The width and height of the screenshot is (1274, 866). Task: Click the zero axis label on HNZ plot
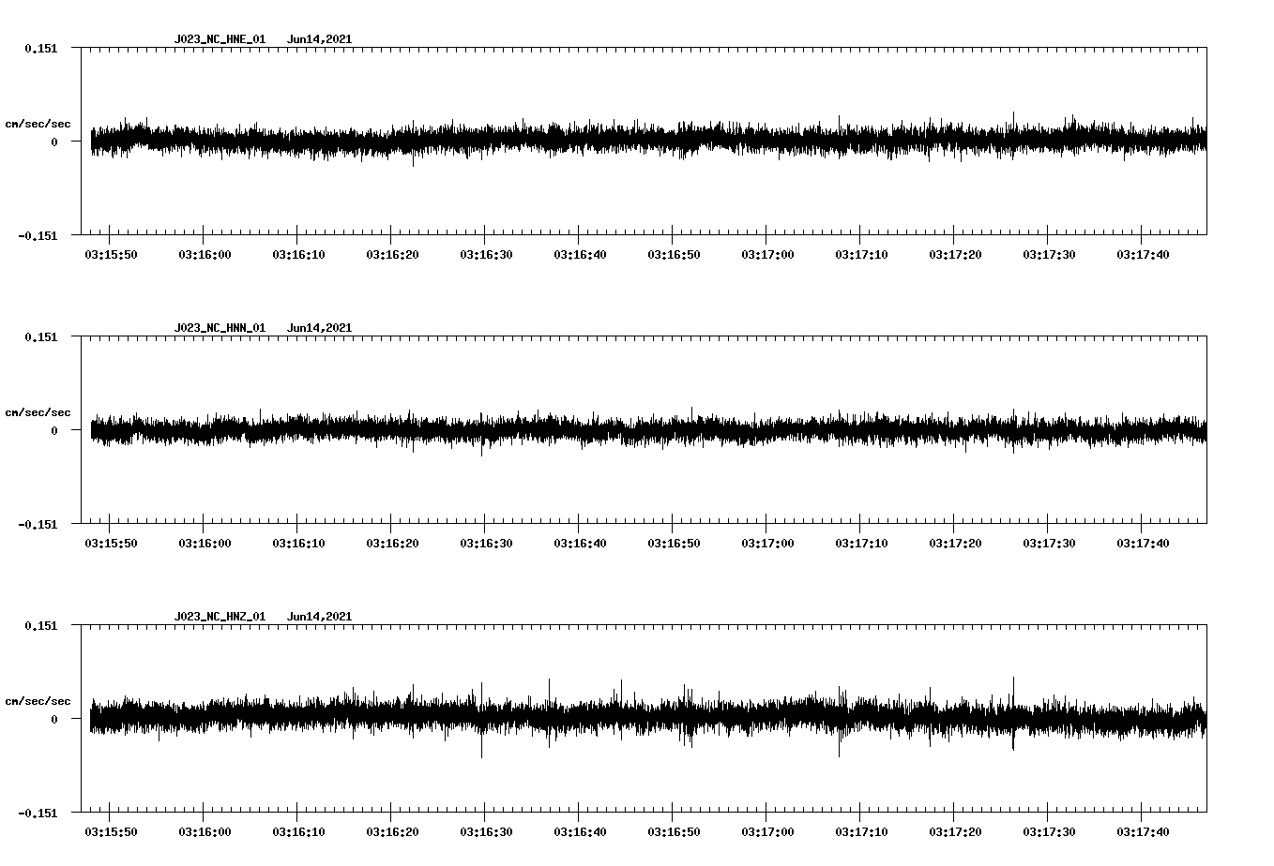click(x=54, y=719)
